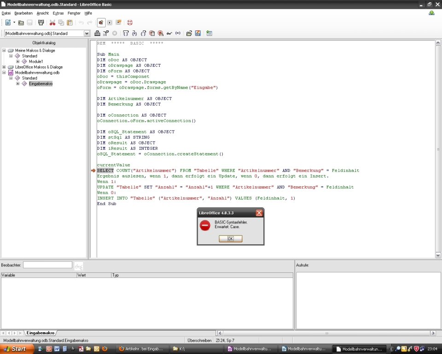
Task: Click the Start button
Action: [x=17, y=349]
